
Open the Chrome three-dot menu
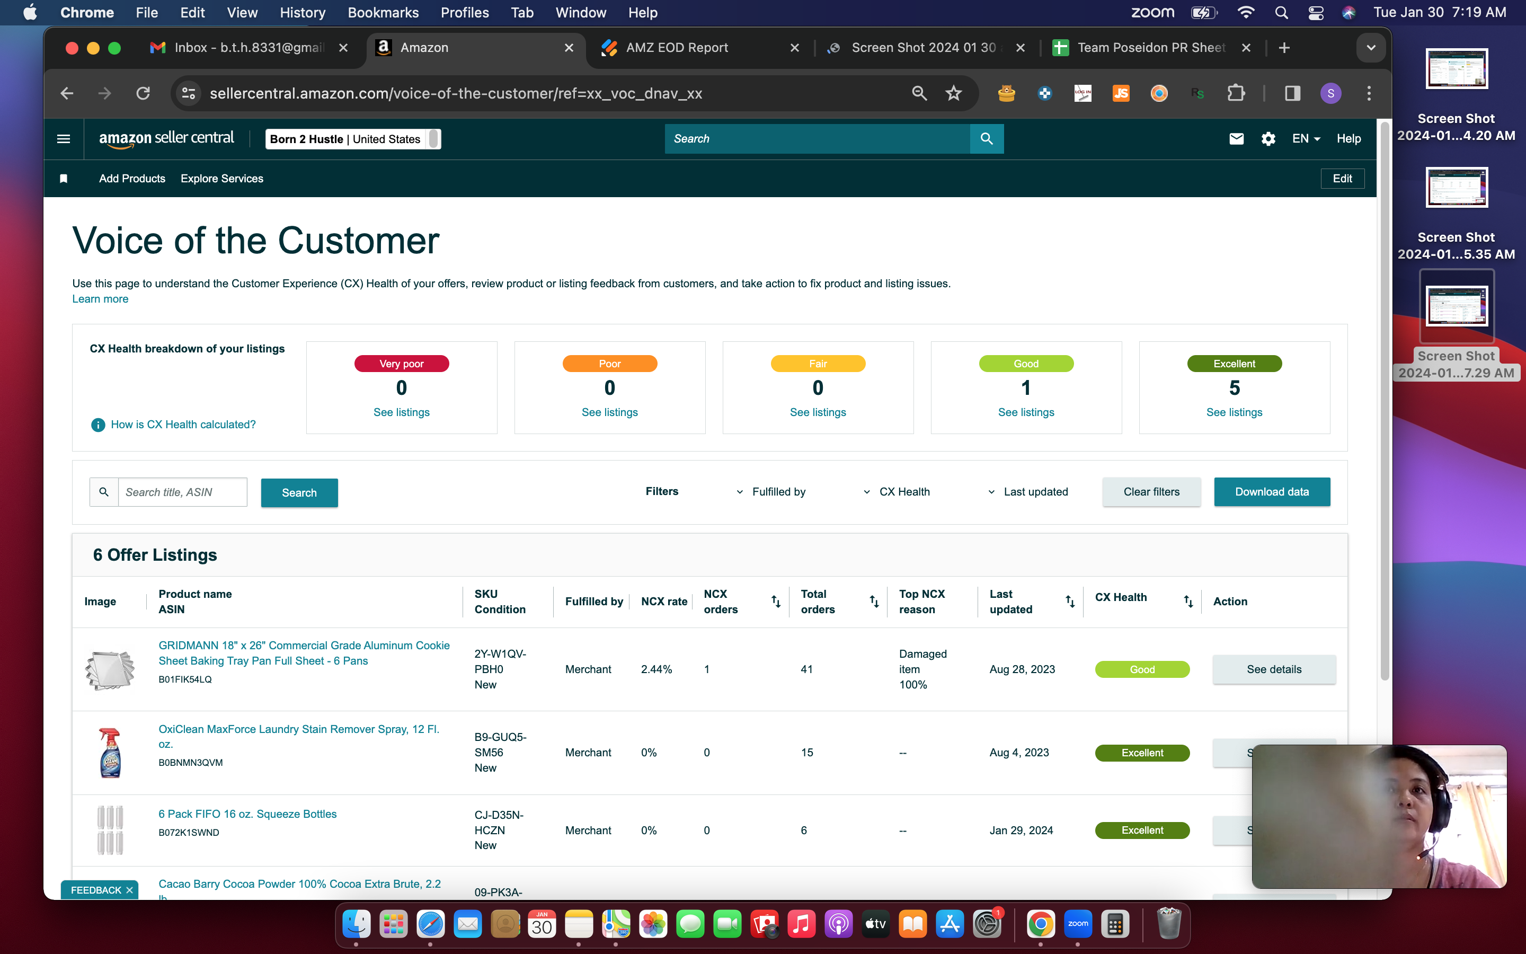point(1369,93)
